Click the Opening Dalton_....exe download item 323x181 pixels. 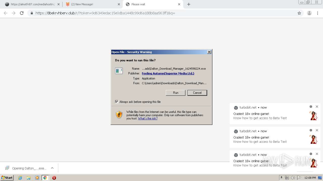click(26, 168)
